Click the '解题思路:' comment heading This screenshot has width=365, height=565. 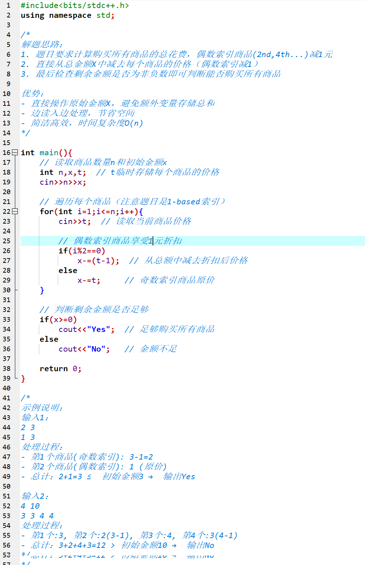pyautogui.click(x=42, y=44)
